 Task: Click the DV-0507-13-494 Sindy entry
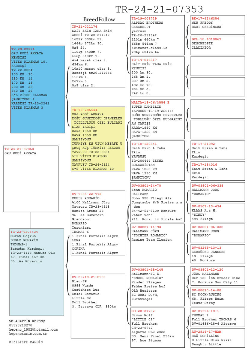[x=218, y=212]
